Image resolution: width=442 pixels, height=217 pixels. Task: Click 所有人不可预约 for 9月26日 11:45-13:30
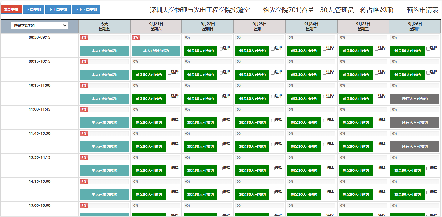[415, 147]
